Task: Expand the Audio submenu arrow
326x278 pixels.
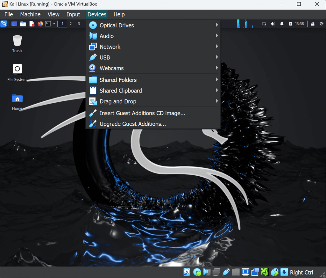Action: pos(217,36)
